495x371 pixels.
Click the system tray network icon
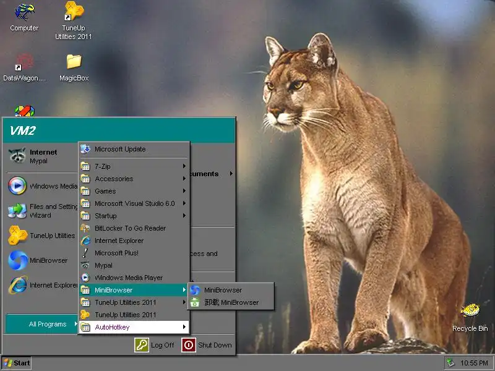451,363
